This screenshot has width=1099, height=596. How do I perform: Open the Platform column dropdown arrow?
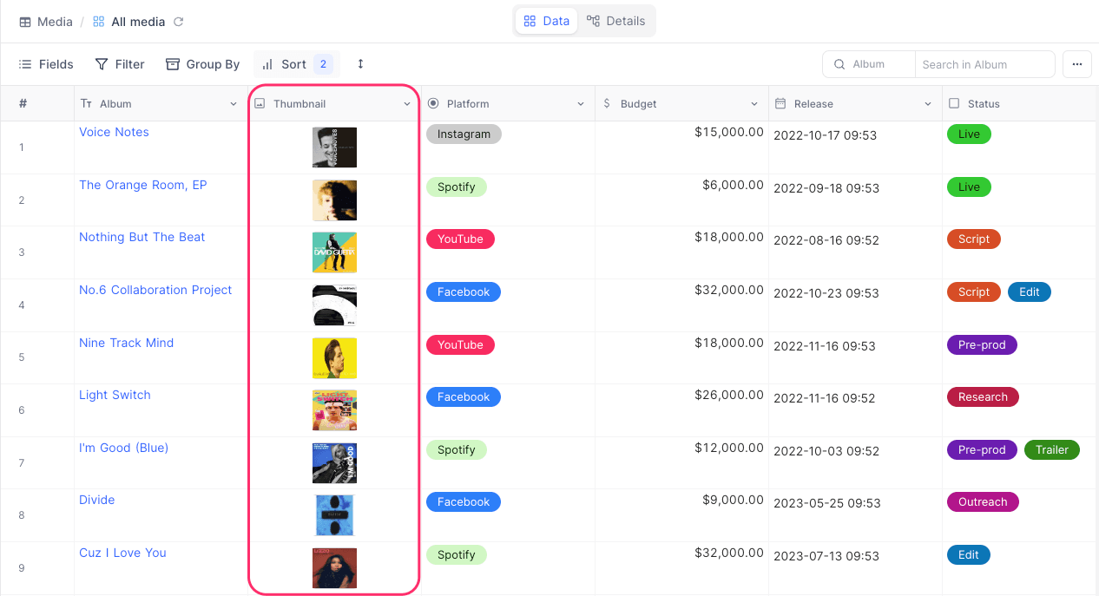tap(581, 104)
